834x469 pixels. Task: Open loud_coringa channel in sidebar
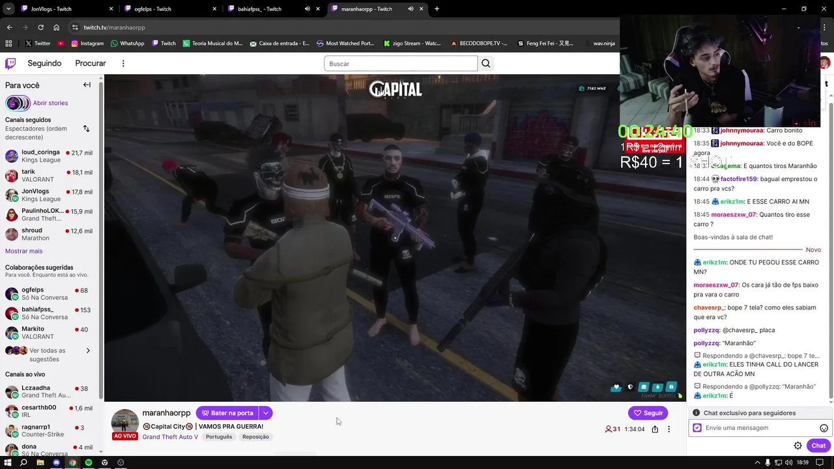pos(49,156)
